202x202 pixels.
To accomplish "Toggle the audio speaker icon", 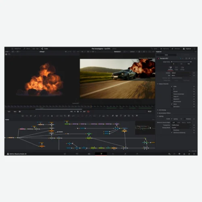I will pyautogui.click(x=20, y=112).
